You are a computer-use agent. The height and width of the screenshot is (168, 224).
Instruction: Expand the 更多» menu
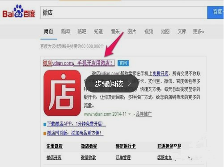click(x=199, y=32)
